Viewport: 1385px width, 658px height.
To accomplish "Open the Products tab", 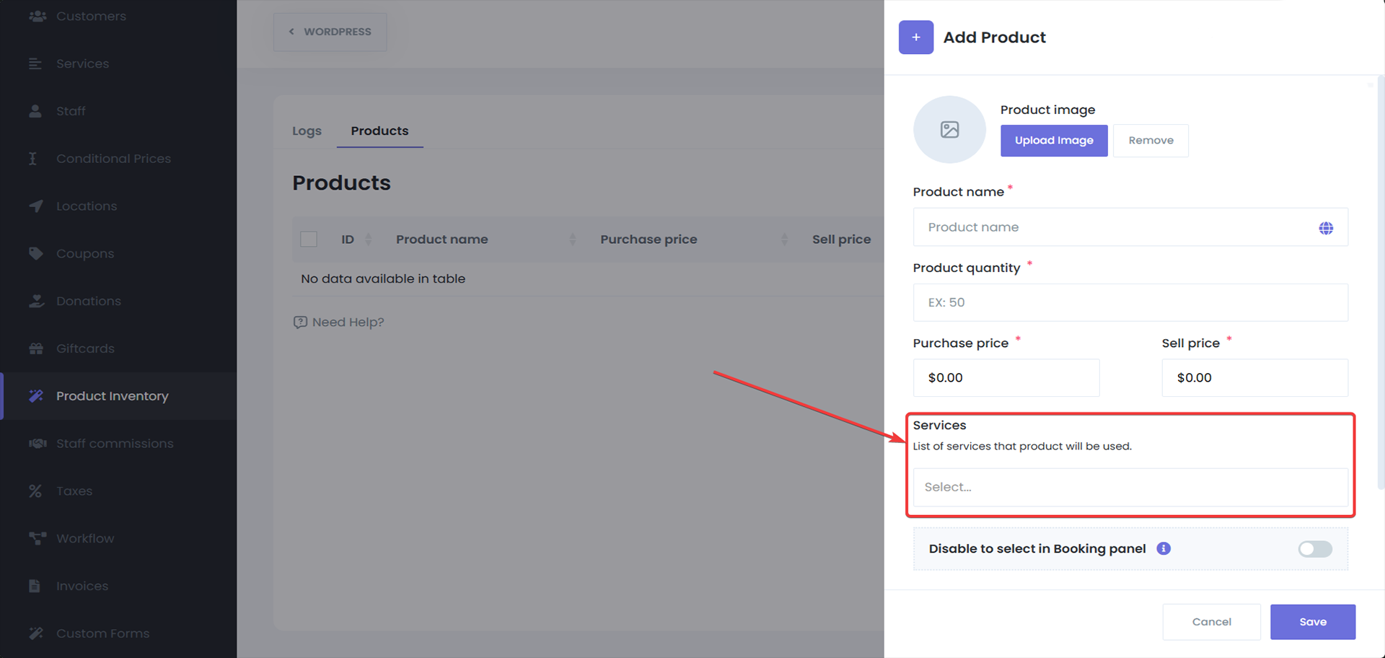I will [x=379, y=131].
